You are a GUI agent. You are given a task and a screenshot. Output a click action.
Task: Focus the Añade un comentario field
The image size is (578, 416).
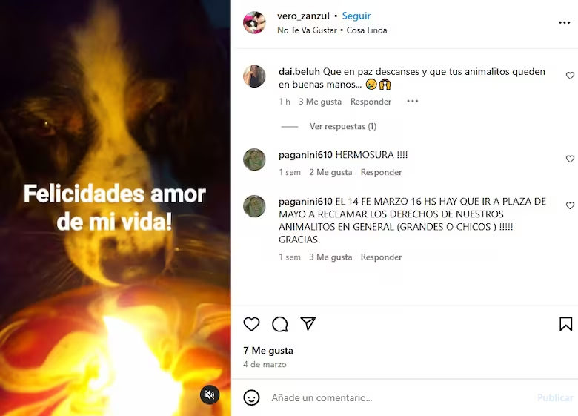click(x=400, y=397)
